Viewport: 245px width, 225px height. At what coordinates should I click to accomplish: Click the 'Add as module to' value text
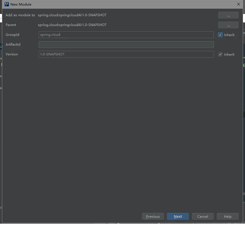(x=72, y=15)
